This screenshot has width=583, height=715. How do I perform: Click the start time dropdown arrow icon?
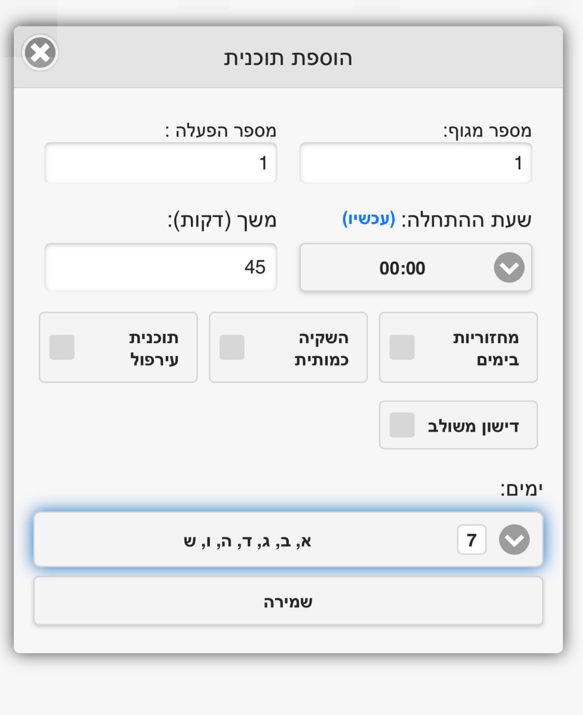point(509,267)
